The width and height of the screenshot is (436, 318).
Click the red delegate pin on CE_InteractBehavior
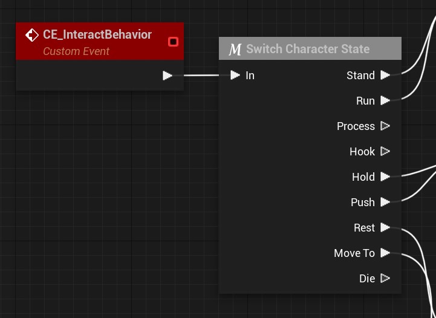click(174, 42)
